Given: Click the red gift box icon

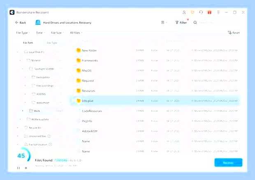Looking at the screenshot, I should (209, 12).
